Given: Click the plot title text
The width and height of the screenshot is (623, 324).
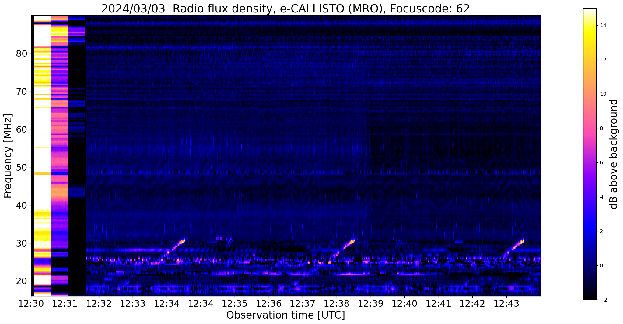Looking at the screenshot, I should 285,9.
